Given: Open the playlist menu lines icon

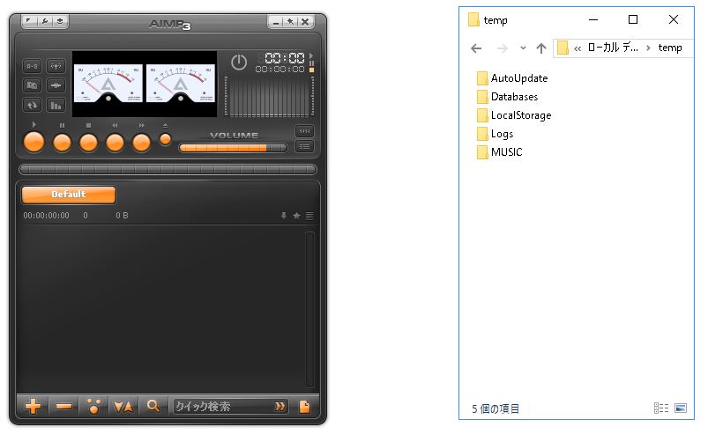Looking at the screenshot, I should click(309, 216).
